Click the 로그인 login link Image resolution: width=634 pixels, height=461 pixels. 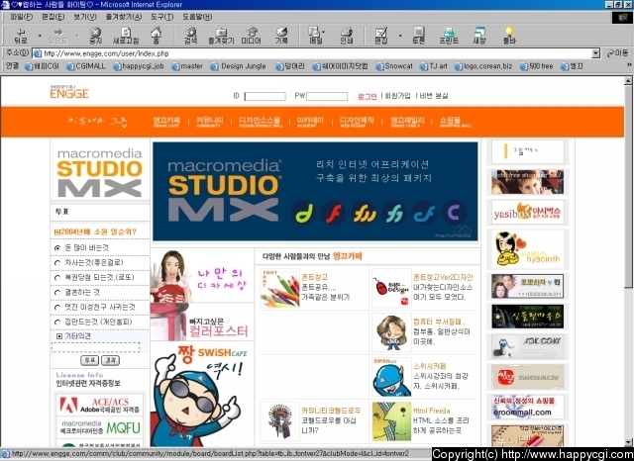click(368, 96)
